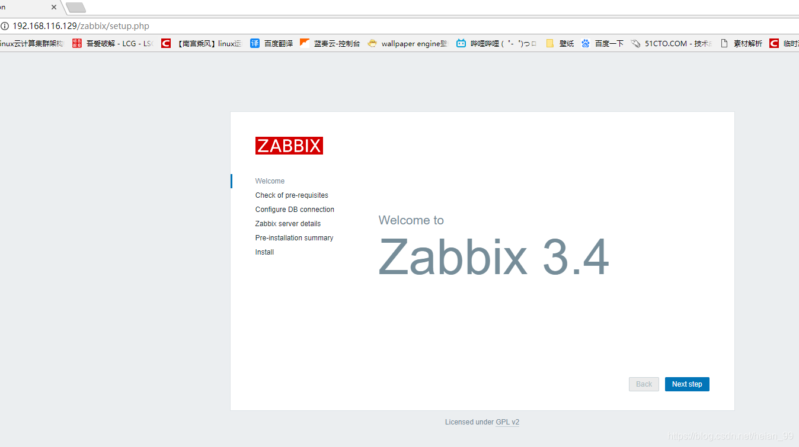This screenshot has width=799, height=447.
Task: Open the 51CTO.COM bookmark icon
Action: click(x=635, y=43)
